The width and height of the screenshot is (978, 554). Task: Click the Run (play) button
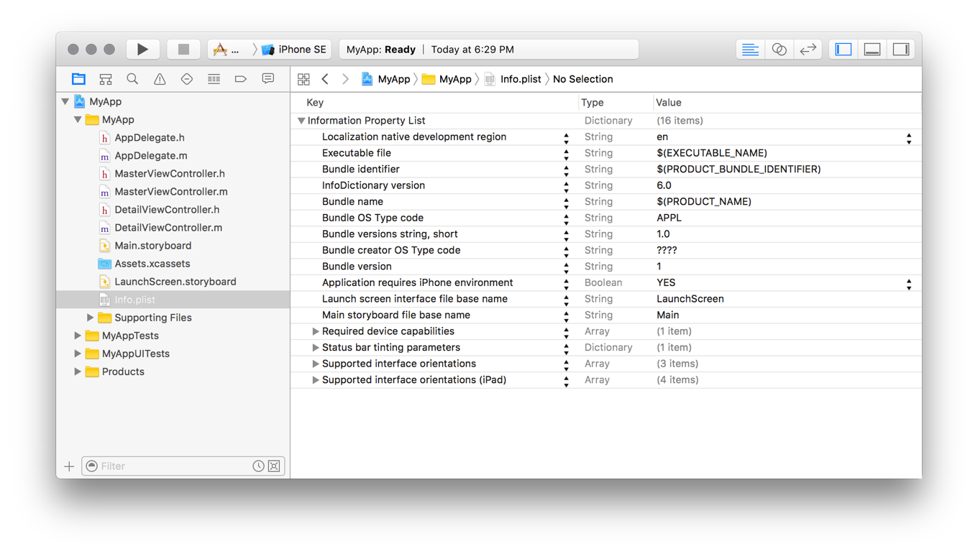[142, 49]
